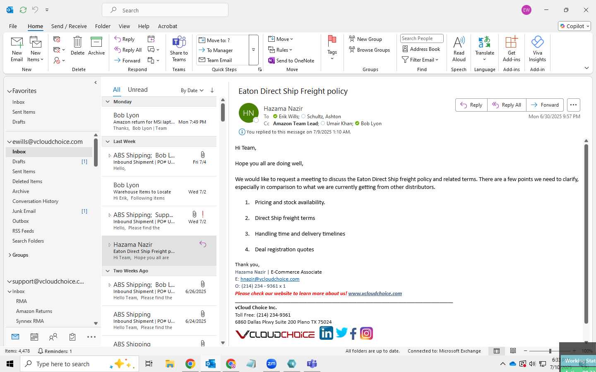Switch to the People view icon

click(53, 337)
